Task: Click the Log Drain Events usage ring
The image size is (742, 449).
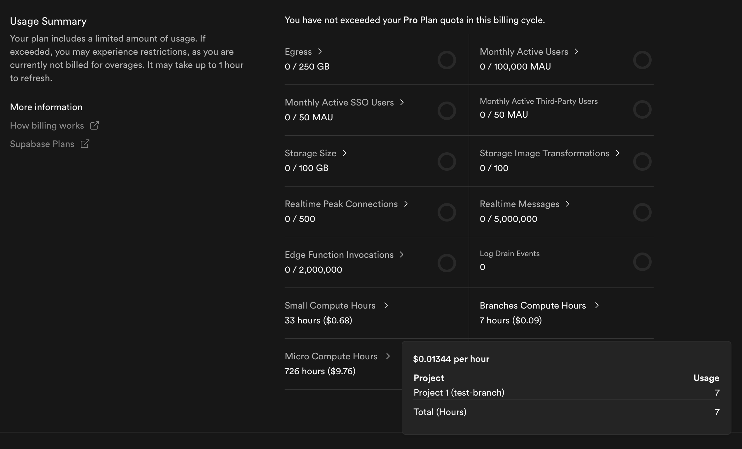Action: tap(642, 262)
